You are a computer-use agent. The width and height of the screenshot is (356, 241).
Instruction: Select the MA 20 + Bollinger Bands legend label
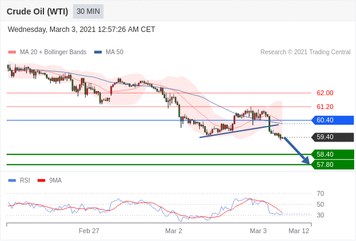[x=53, y=52]
